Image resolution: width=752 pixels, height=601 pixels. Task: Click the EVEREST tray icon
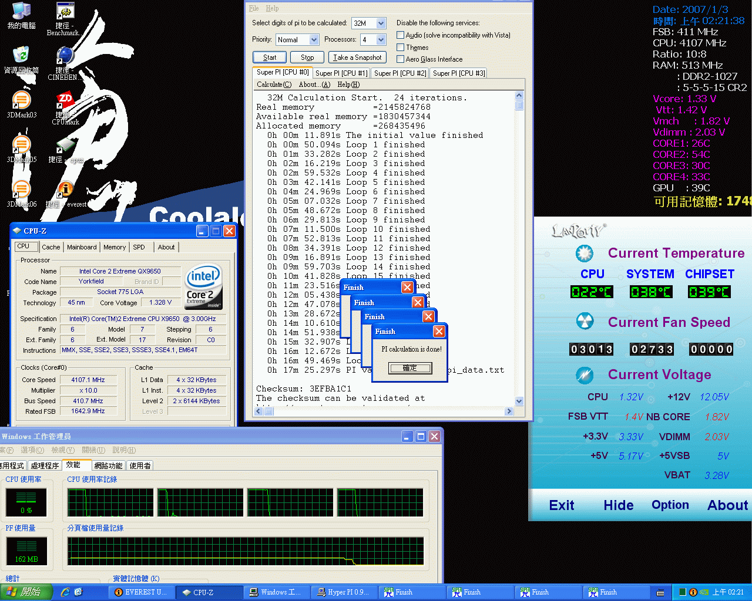click(693, 592)
